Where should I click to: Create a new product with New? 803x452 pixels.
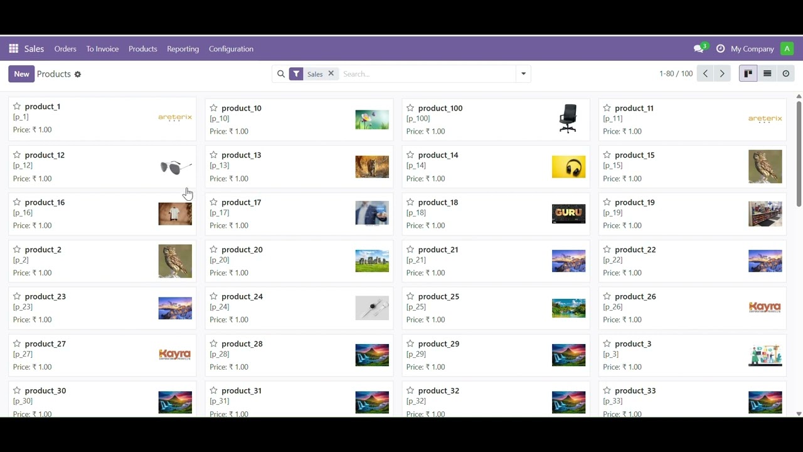click(x=21, y=74)
